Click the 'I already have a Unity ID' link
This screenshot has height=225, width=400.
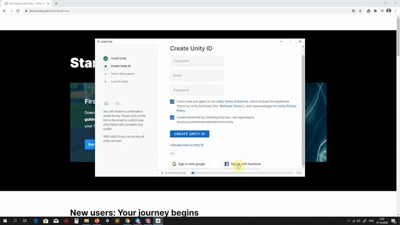coord(187,145)
